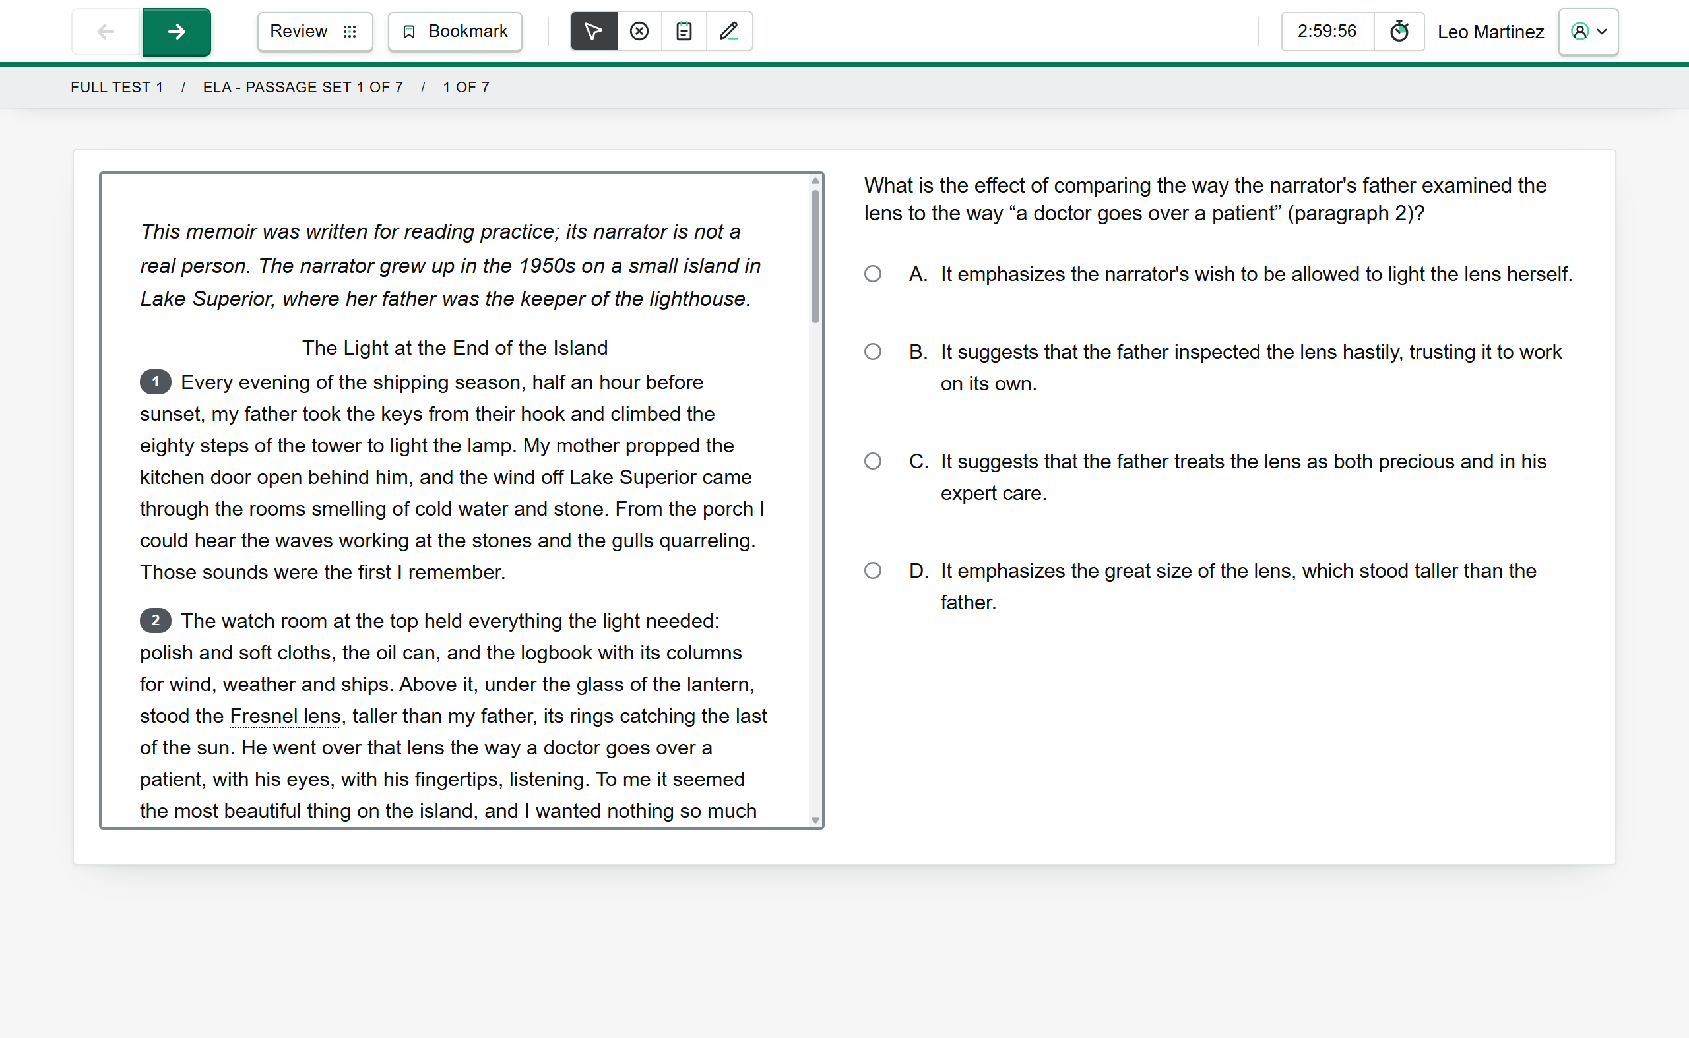Click the passage scrollbar thumb
1689x1038 pixels.
815,255
